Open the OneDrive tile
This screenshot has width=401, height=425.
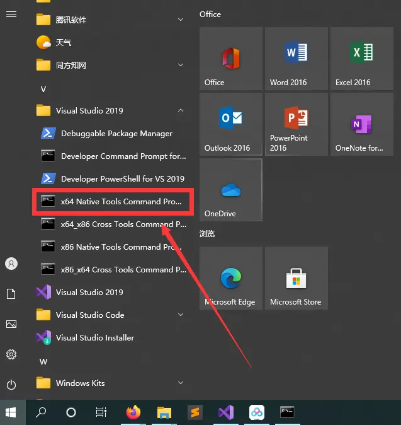[230, 190]
